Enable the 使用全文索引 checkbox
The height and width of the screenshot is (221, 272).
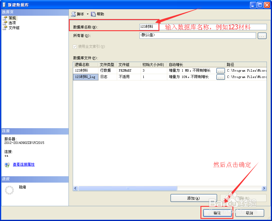[x=74, y=46]
